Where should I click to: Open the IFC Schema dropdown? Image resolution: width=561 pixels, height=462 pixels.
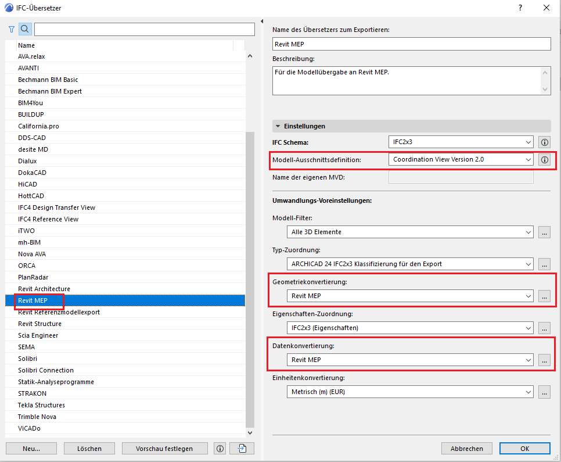coord(461,142)
